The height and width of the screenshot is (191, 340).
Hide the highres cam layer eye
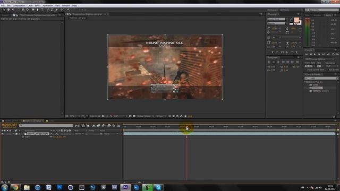point(2,134)
